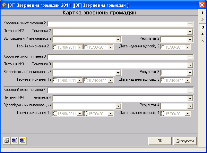Open first date arrow of Термін виконання 2.1
The width and height of the screenshot is (207, 153).
tap(80, 47)
